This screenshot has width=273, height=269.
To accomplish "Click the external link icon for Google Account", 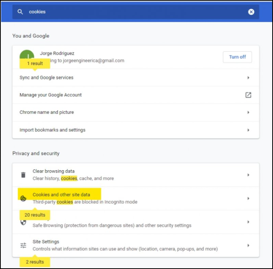I will [x=248, y=95].
